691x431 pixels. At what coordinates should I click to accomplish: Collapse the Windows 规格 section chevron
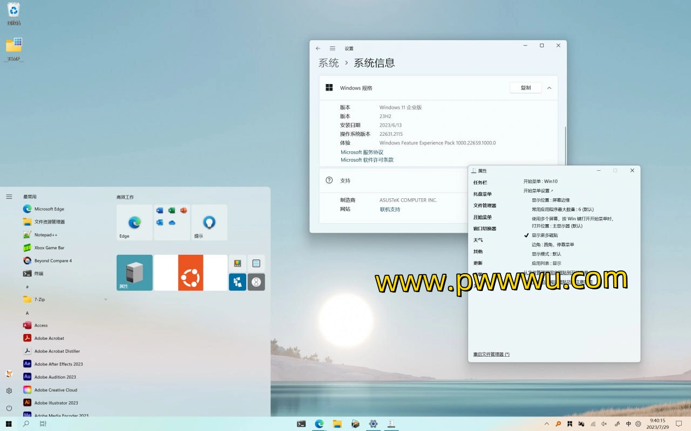[550, 88]
